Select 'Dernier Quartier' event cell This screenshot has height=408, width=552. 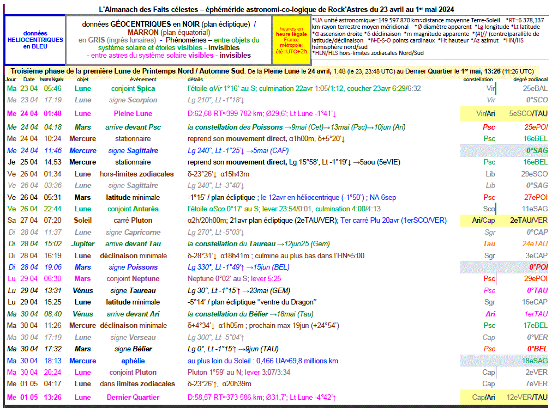tap(133, 398)
